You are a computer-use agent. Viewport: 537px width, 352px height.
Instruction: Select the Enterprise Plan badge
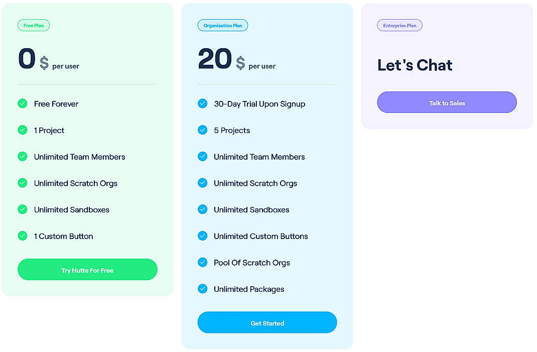(399, 25)
